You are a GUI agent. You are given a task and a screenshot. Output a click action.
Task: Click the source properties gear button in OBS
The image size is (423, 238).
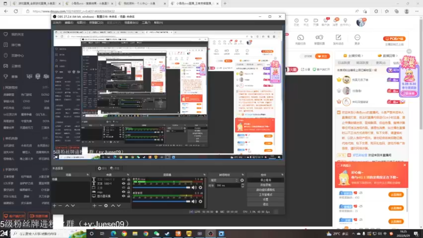coord(103,168)
